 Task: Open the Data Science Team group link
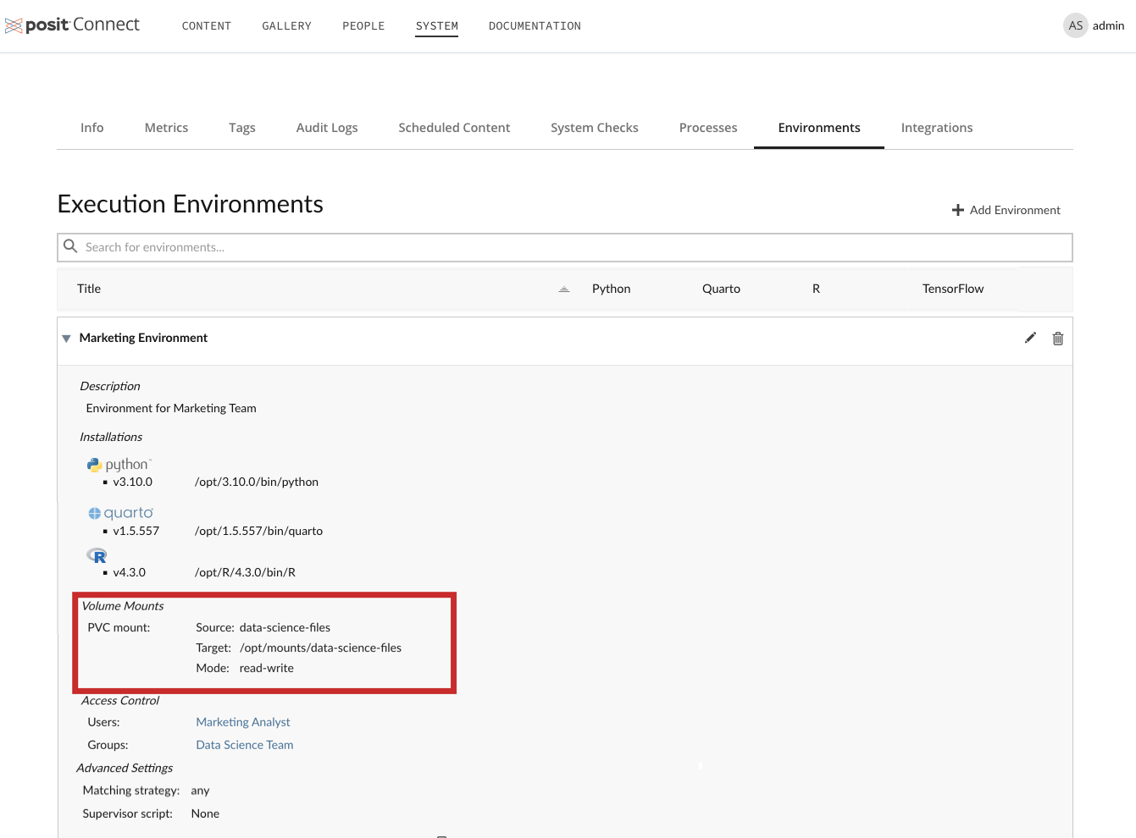point(245,745)
